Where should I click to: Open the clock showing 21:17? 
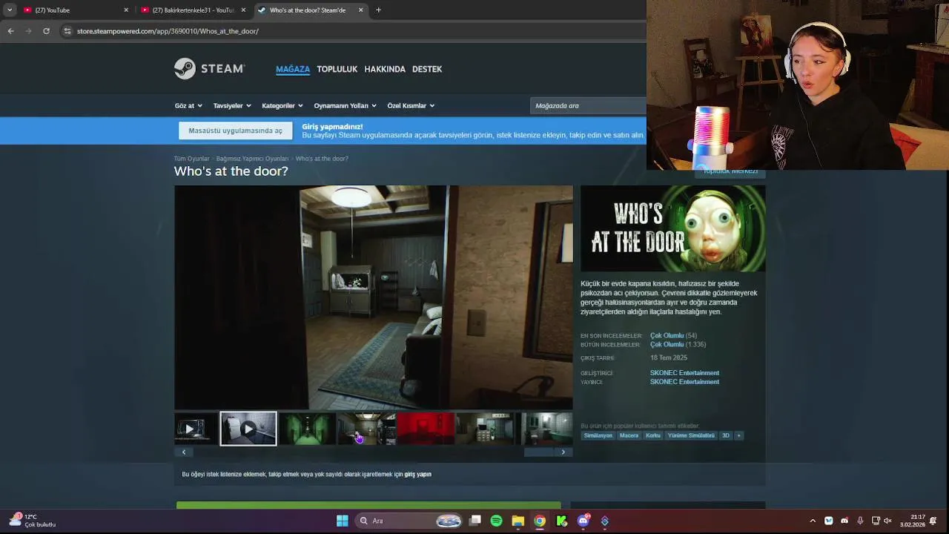coord(913,521)
